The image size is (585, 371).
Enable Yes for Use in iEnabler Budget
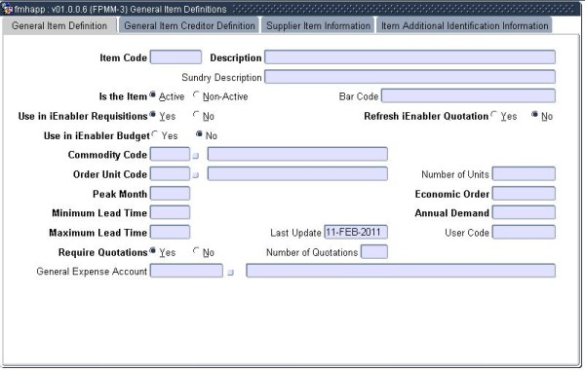click(154, 134)
